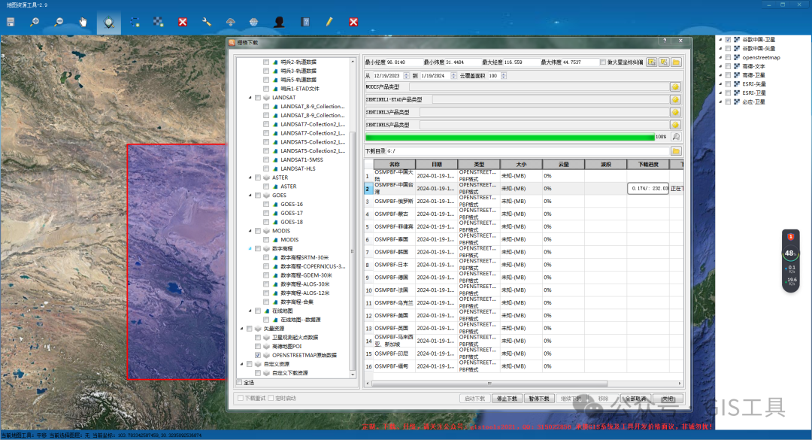Sort table by 大小 column header

click(521, 164)
